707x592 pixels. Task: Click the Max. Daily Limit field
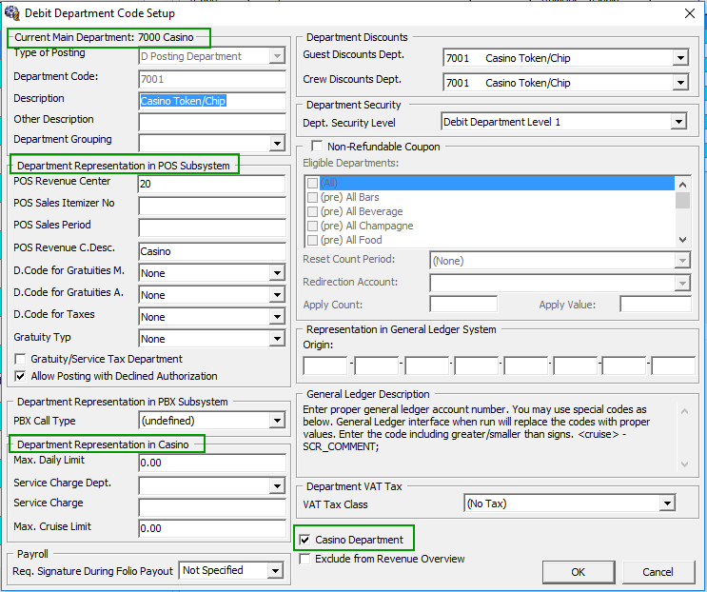click(212, 463)
